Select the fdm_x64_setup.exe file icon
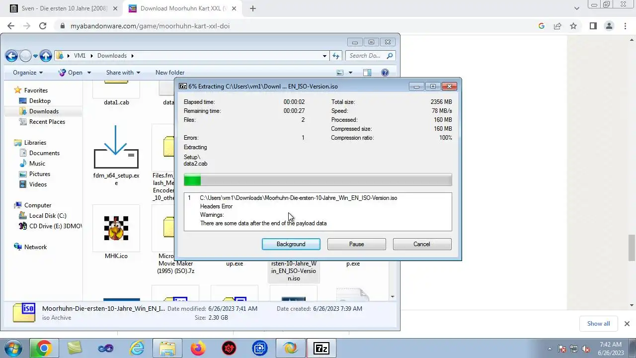636x358 pixels. coord(116,148)
